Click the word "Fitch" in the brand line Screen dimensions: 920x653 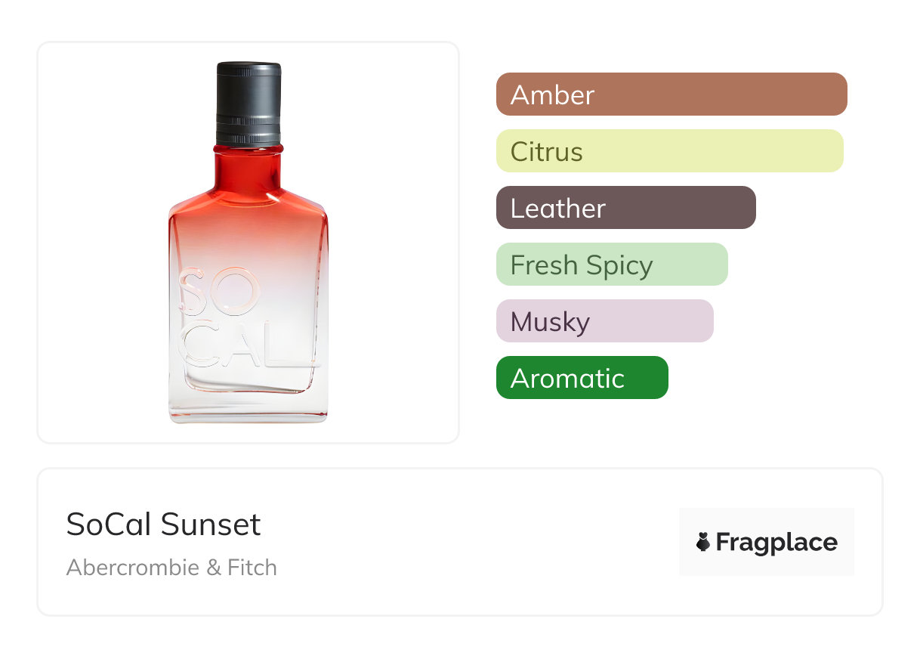click(x=252, y=568)
